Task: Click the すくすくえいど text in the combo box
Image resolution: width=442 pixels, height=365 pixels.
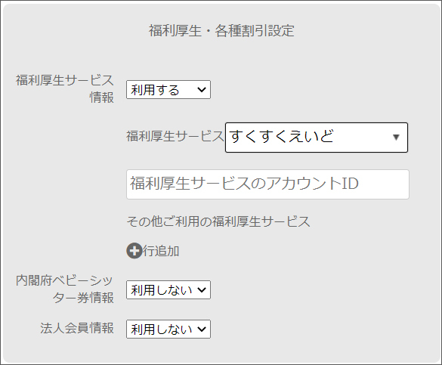Action: [282, 137]
